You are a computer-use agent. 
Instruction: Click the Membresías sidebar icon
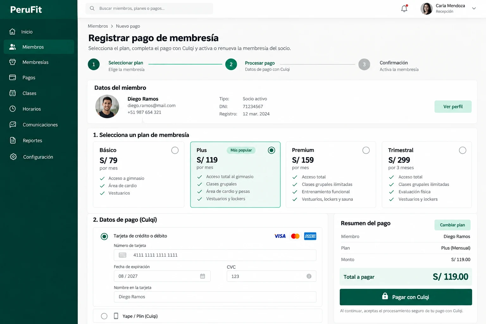point(13,62)
